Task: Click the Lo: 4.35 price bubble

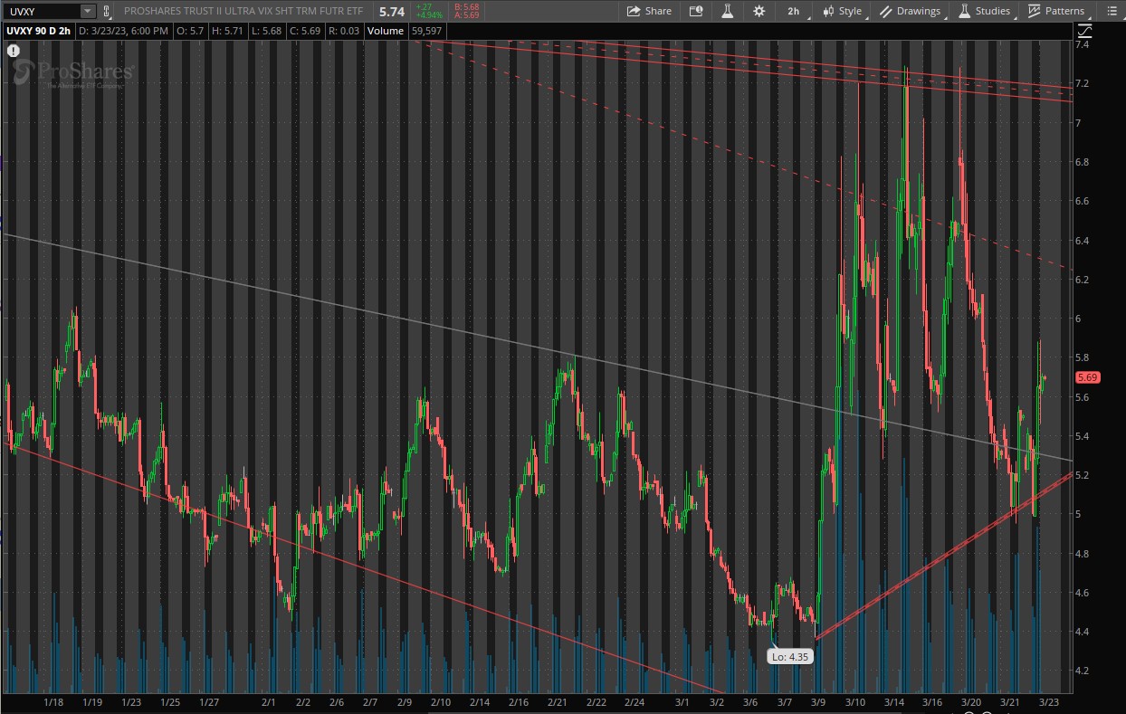Action: tap(790, 657)
